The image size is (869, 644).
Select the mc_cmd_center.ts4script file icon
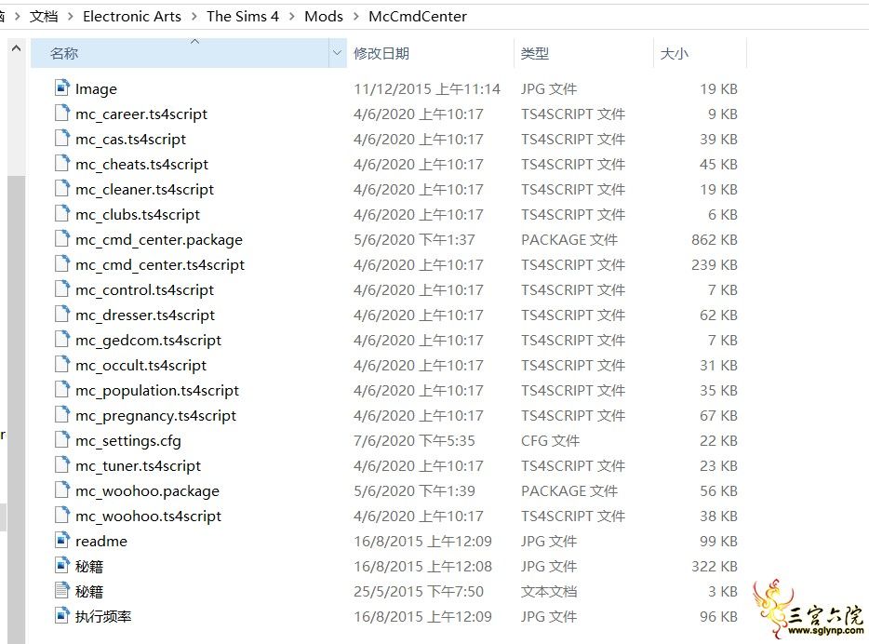[62, 263]
